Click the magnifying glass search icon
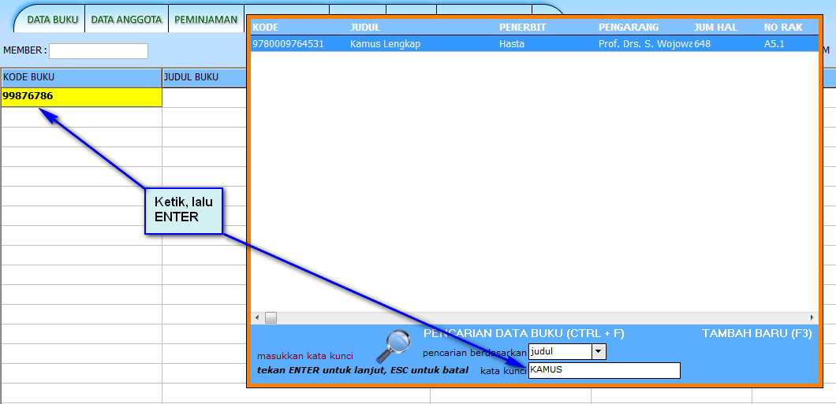The image size is (836, 404). pyautogui.click(x=393, y=345)
